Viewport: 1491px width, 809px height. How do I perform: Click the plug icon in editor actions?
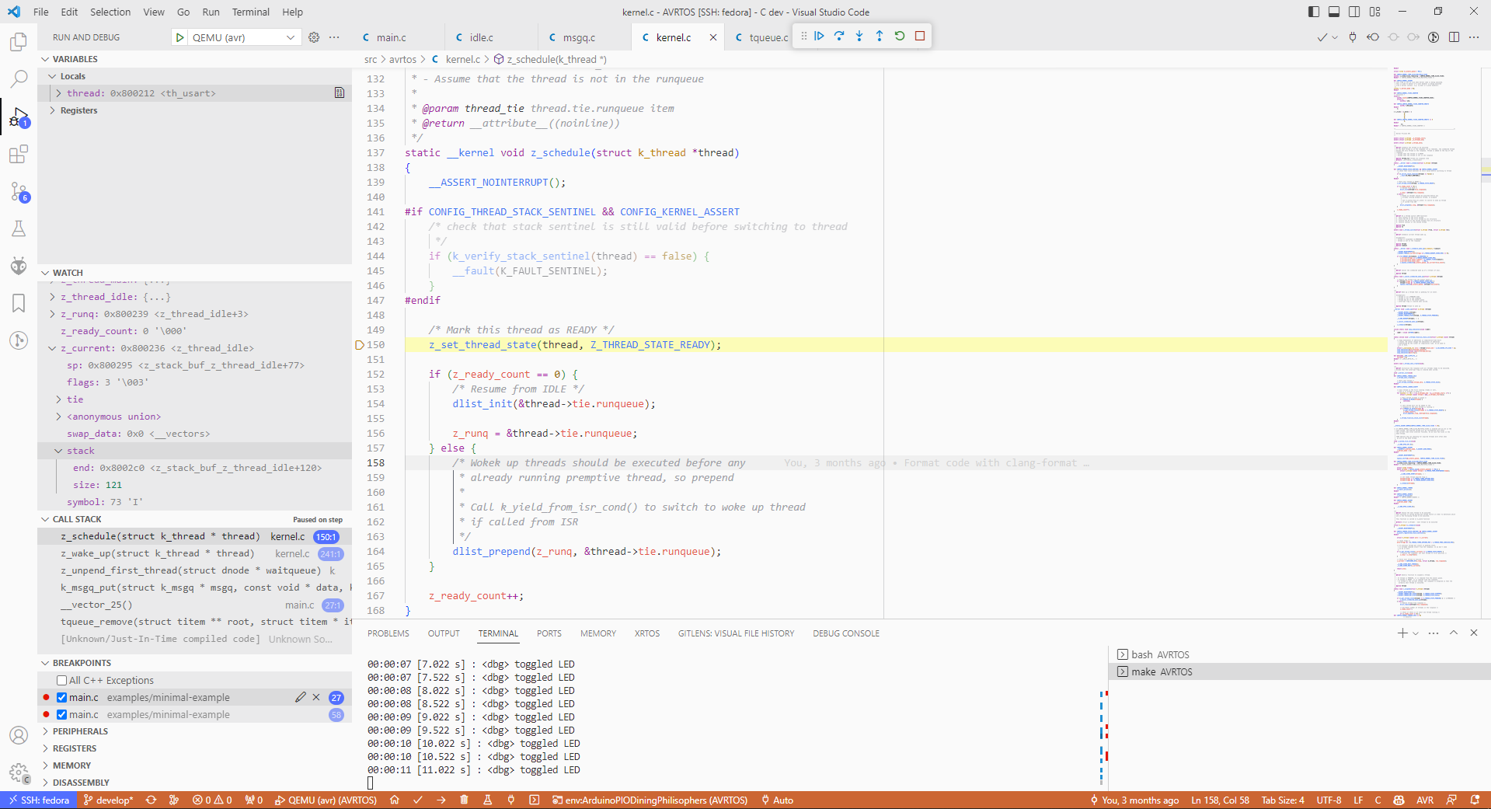click(x=1353, y=37)
